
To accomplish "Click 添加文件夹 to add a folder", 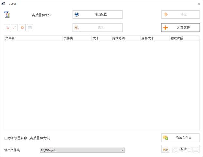I will (180, 138).
